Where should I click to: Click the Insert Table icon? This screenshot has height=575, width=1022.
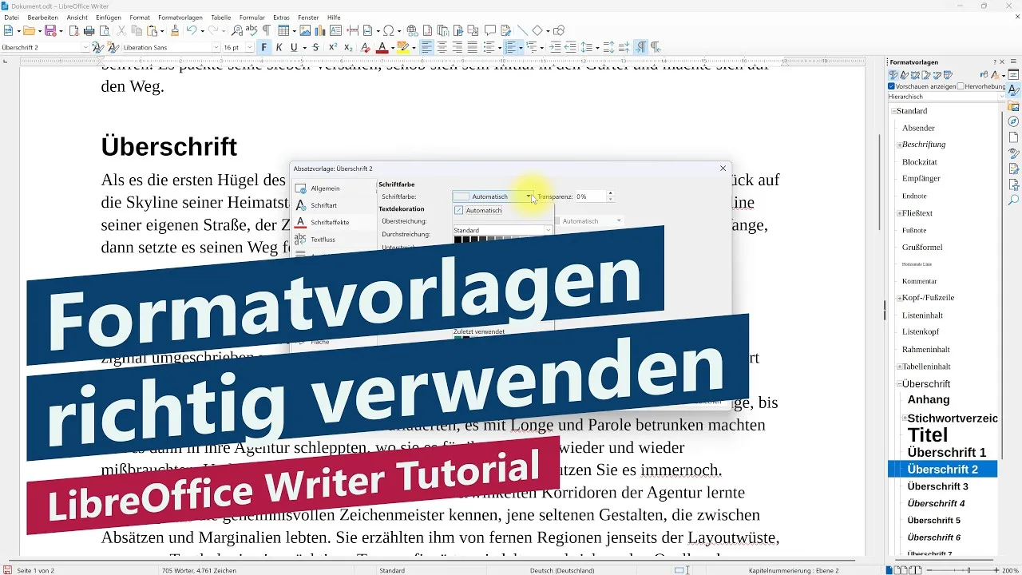pyautogui.click(x=283, y=30)
